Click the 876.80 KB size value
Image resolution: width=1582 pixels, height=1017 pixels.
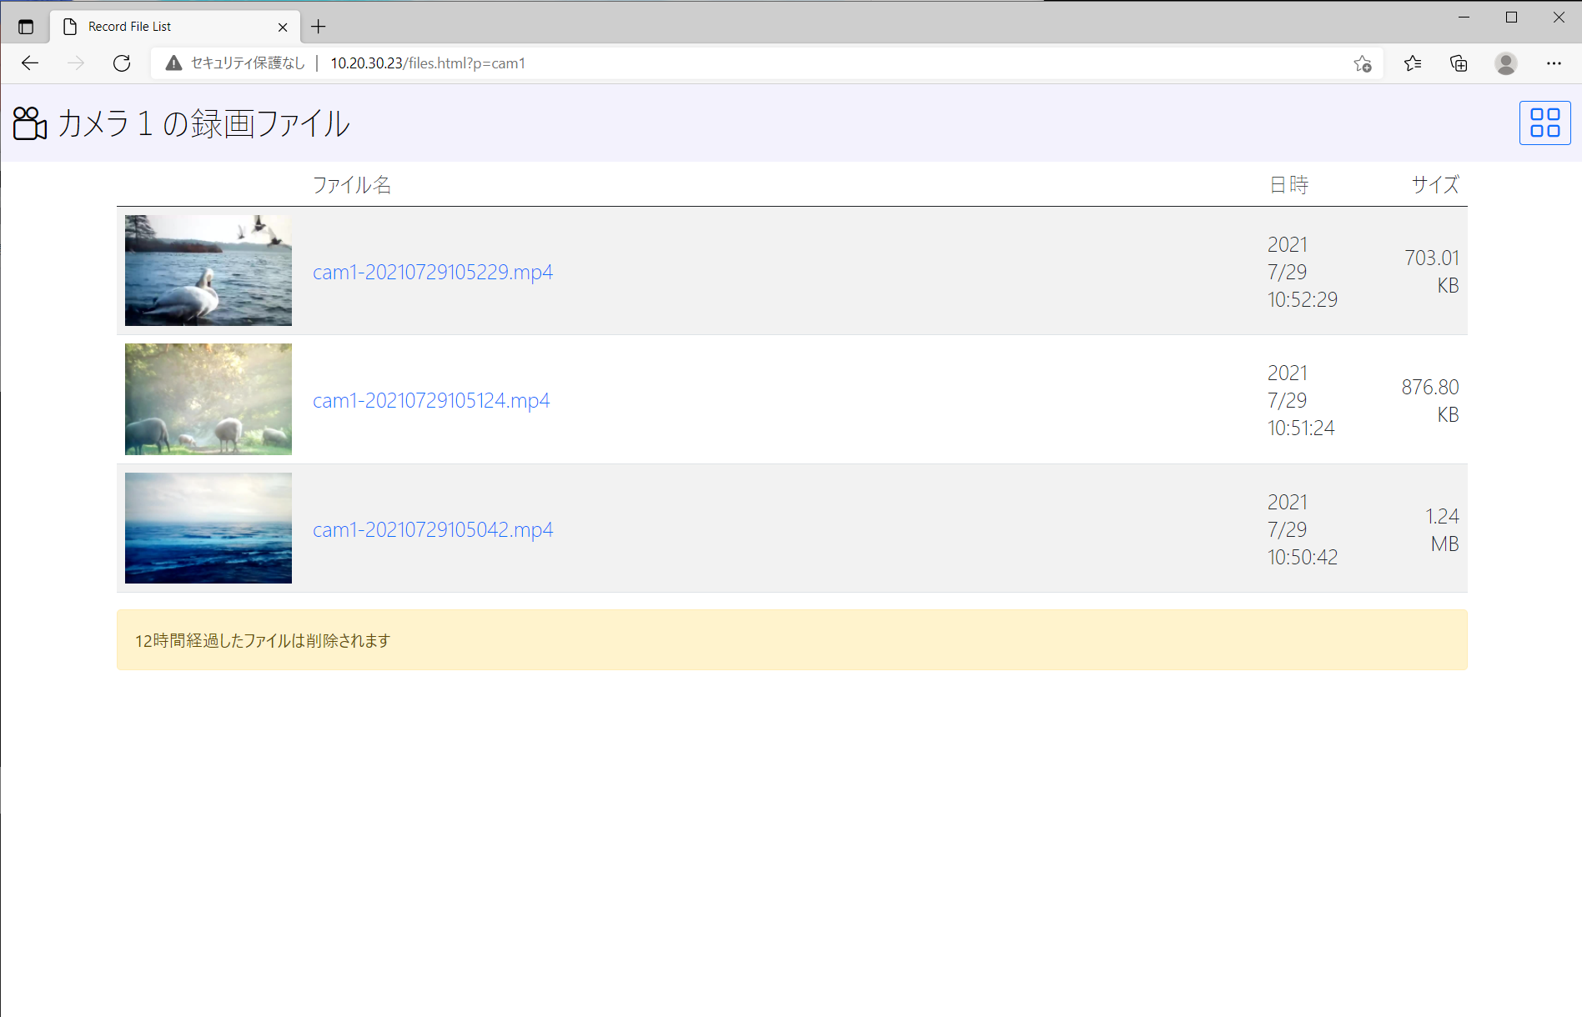tap(1430, 400)
